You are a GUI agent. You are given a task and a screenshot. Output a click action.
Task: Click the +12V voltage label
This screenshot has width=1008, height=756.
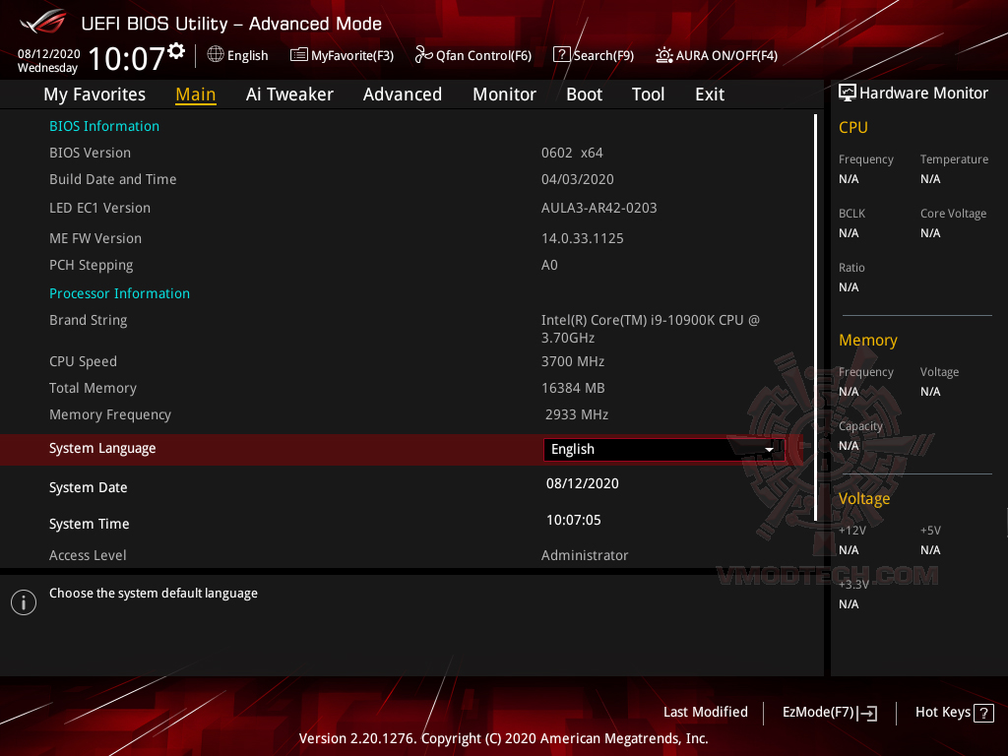coord(852,531)
